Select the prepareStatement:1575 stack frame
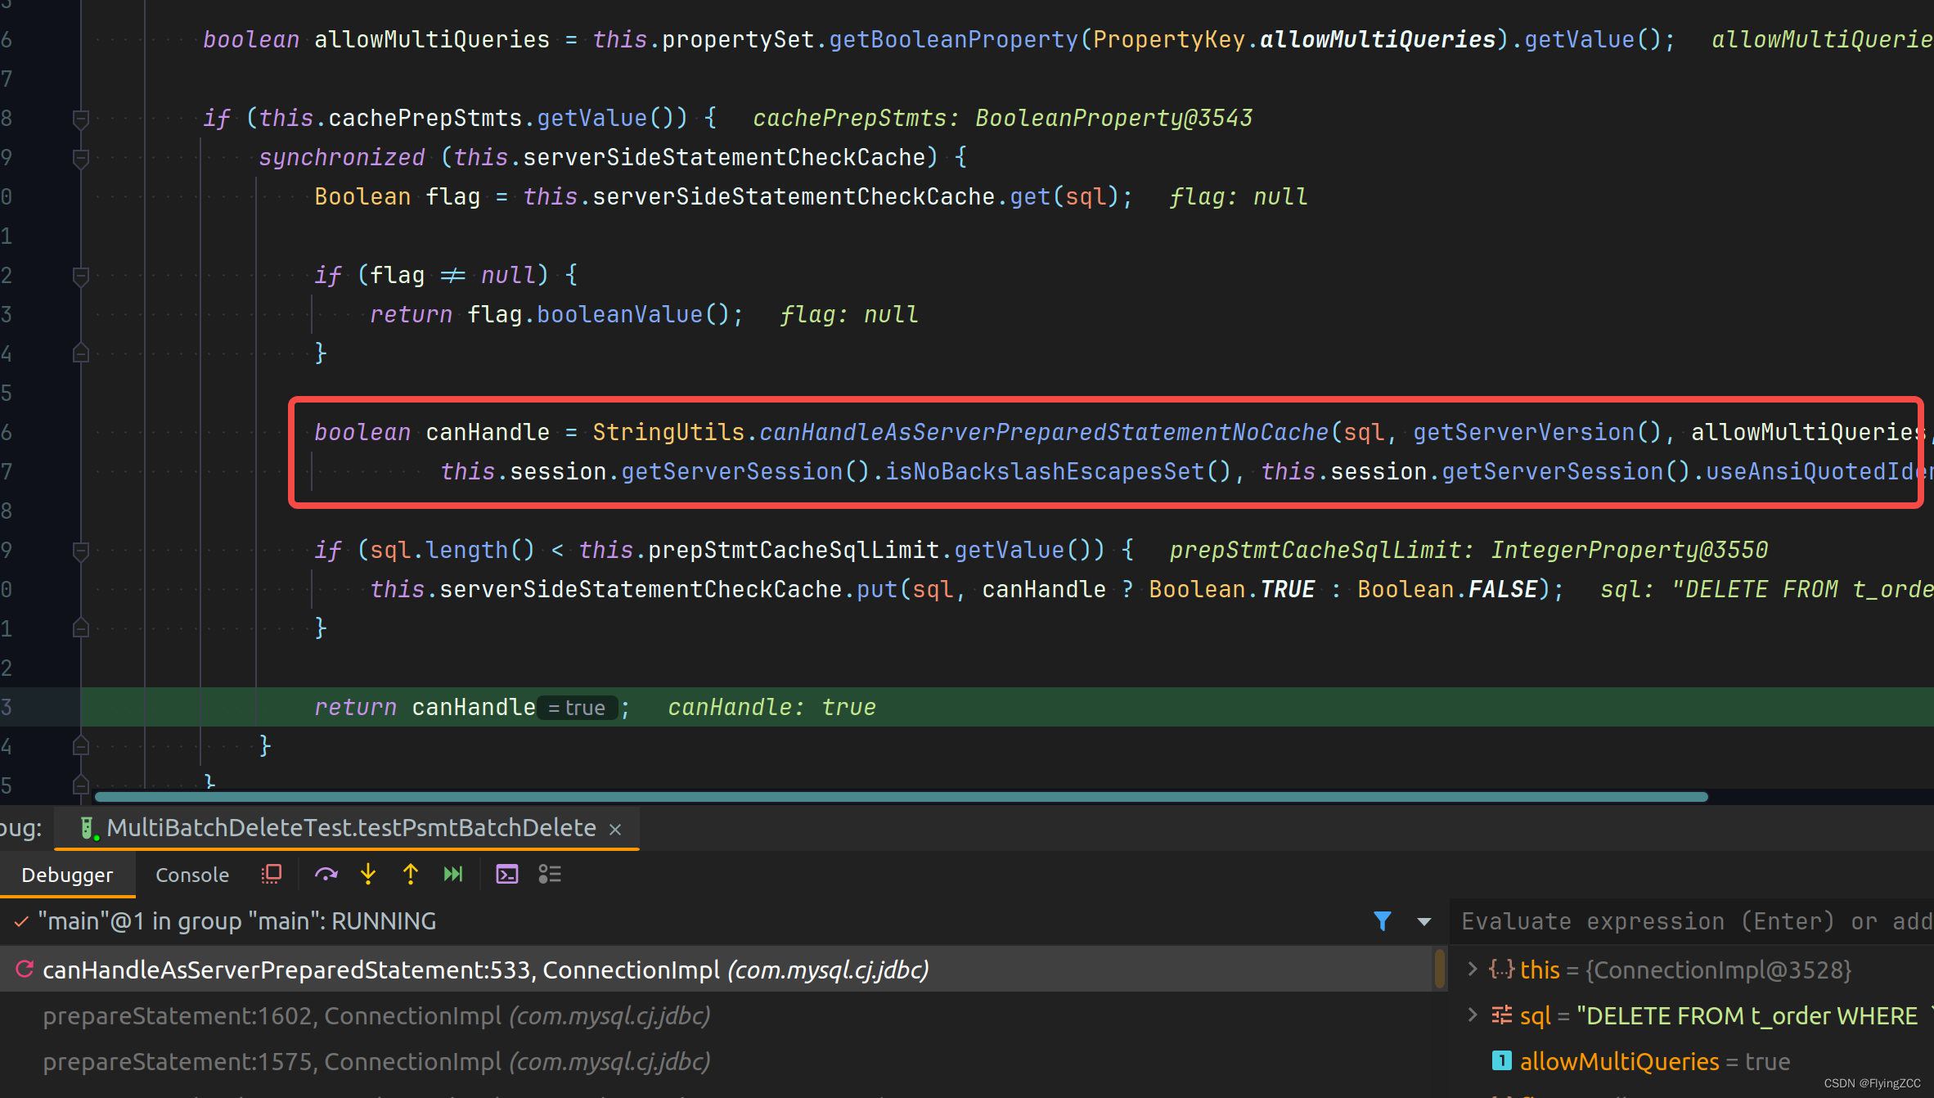Image resolution: width=1934 pixels, height=1098 pixels. [723, 1061]
